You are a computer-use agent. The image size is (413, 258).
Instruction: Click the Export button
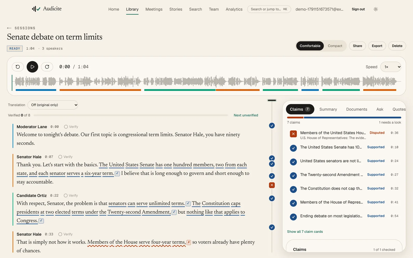click(377, 46)
